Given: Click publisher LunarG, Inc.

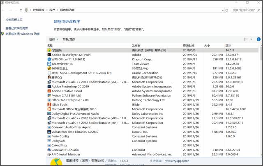Looking at the screenshot, I should (x=140, y=131).
